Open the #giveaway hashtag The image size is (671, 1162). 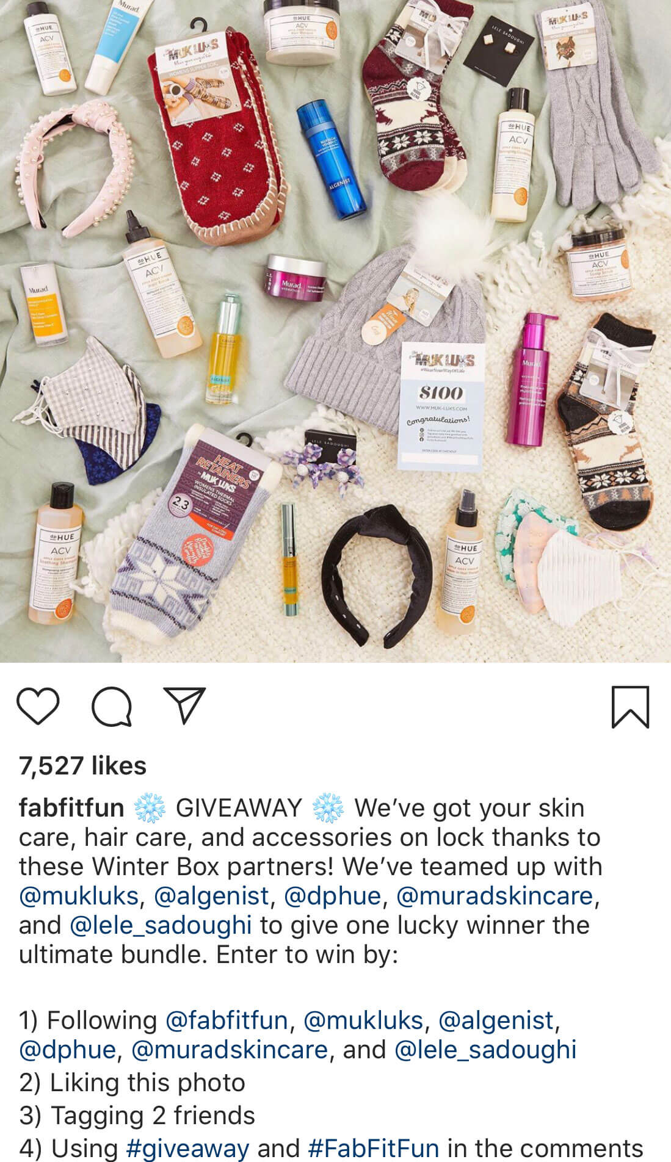(187, 1147)
